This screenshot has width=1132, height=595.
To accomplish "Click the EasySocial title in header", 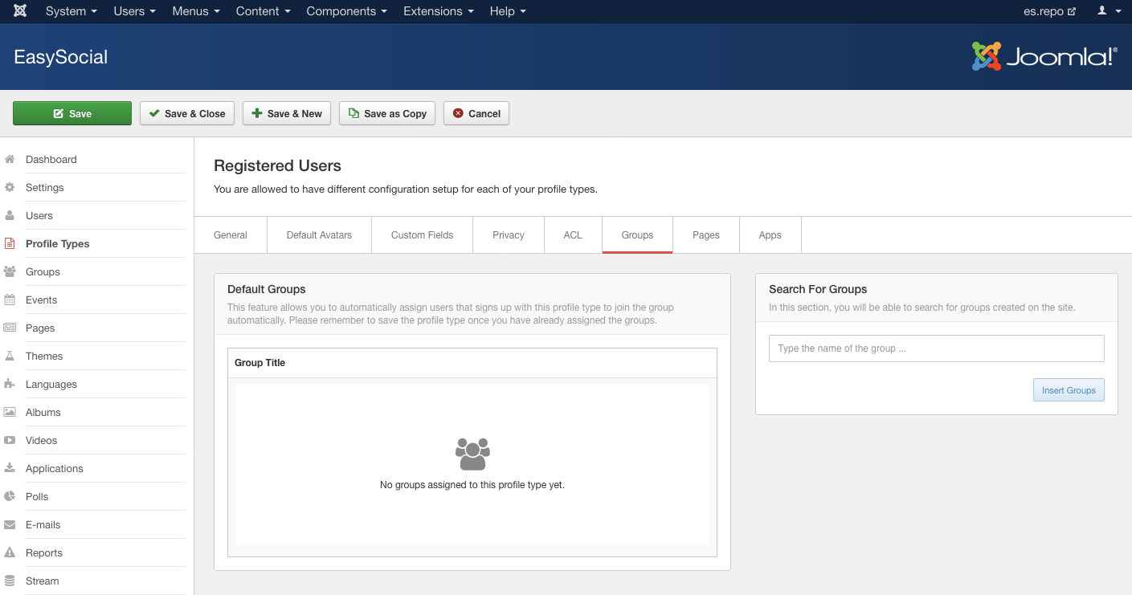I will [x=61, y=57].
